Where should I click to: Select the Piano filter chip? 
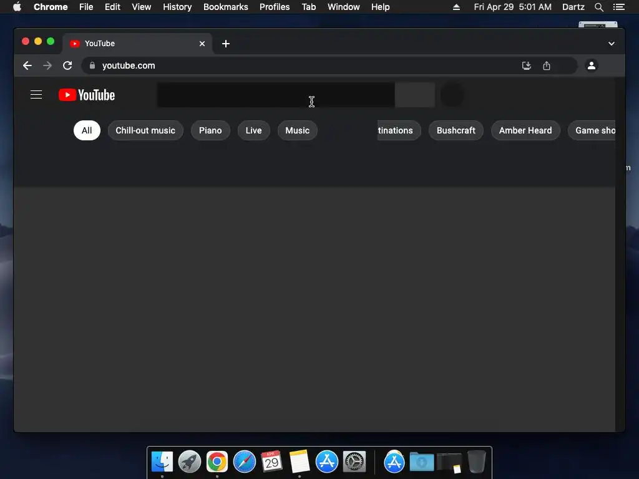point(210,130)
